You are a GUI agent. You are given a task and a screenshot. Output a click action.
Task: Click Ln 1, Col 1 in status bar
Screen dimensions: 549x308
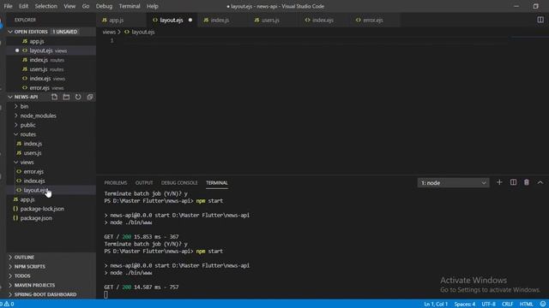[x=436, y=304]
